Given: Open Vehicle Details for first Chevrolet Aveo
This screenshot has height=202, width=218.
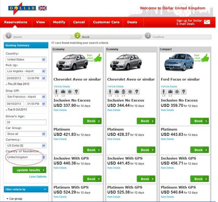Looking at the screenshot, I should coord(62,87).
